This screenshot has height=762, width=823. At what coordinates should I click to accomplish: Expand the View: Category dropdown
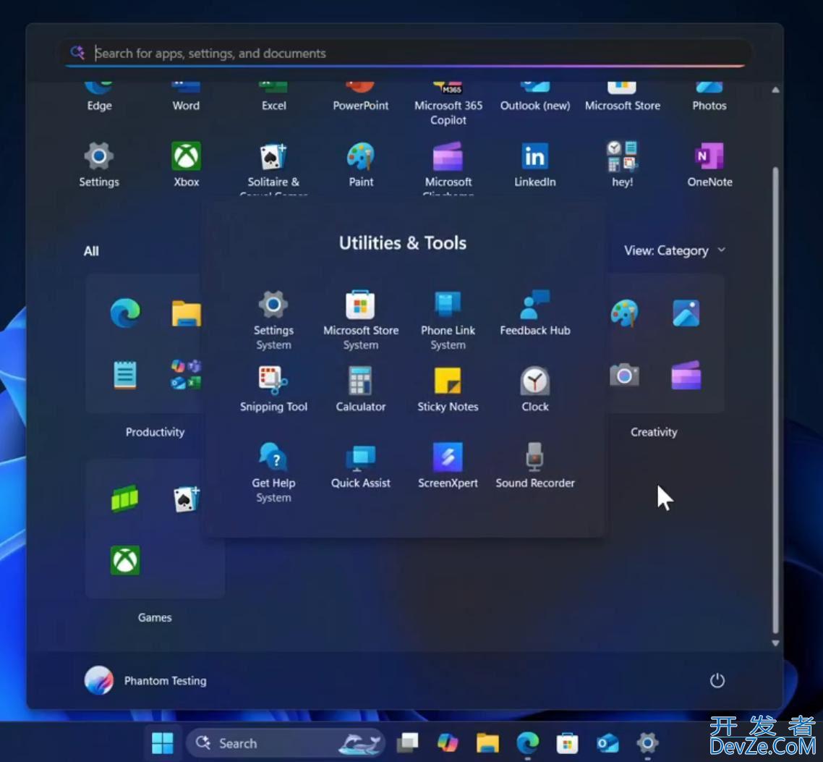[675, 250]
